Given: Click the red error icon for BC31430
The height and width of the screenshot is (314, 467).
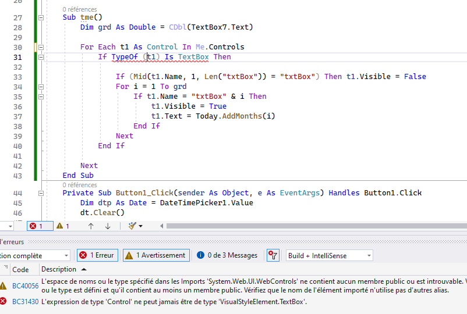Looking at the screenshot, I should coord(3,301).
